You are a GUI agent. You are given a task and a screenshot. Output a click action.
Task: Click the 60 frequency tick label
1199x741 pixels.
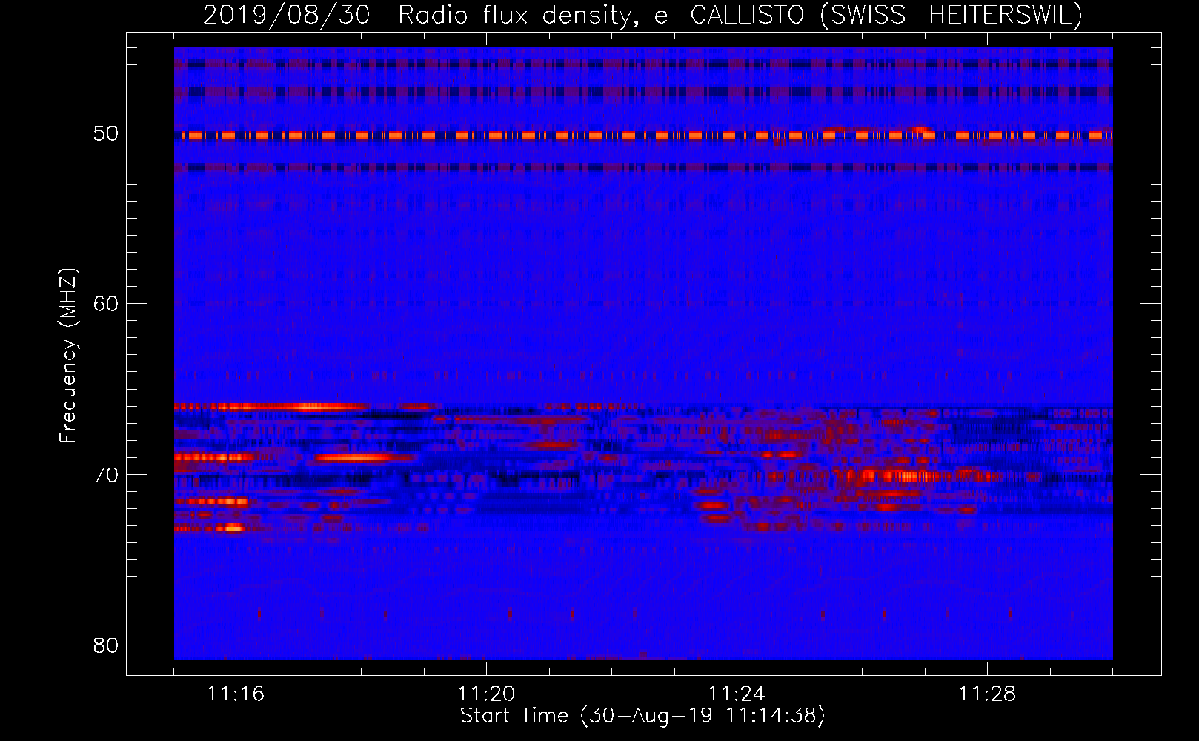point(106,304)
